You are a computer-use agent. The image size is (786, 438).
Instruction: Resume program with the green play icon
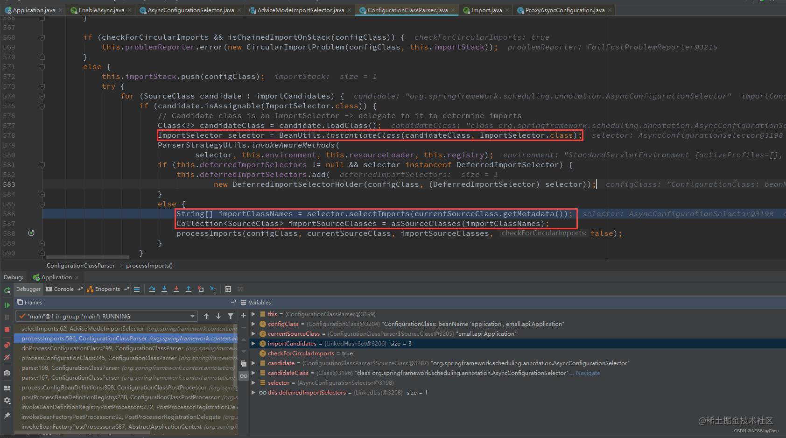pos(7,305)
